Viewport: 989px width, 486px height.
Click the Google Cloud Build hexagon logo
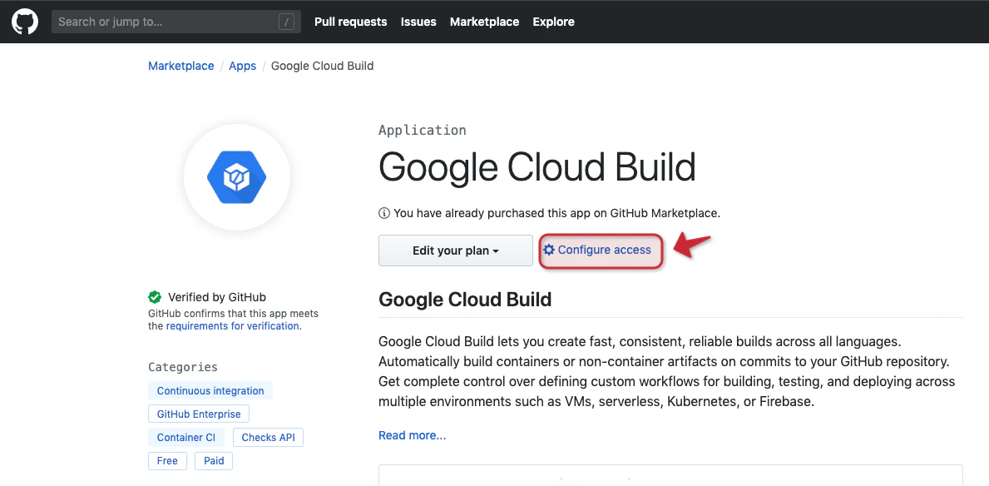(x=237, y=177)
